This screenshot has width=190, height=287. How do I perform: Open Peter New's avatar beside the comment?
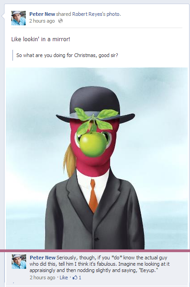coord(19,262)
